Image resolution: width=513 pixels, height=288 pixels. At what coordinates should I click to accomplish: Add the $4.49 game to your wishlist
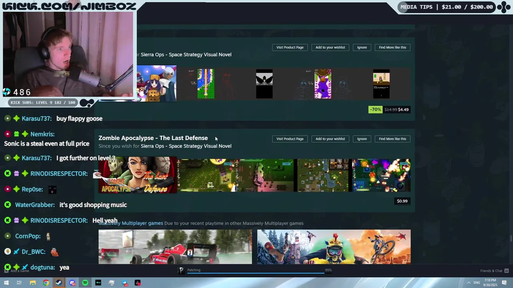[x=330, y=47]
